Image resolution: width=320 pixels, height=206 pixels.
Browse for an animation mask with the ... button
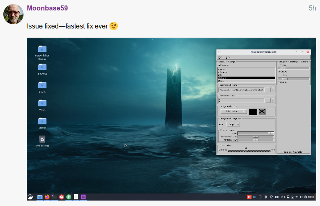[x=268, y=100]
